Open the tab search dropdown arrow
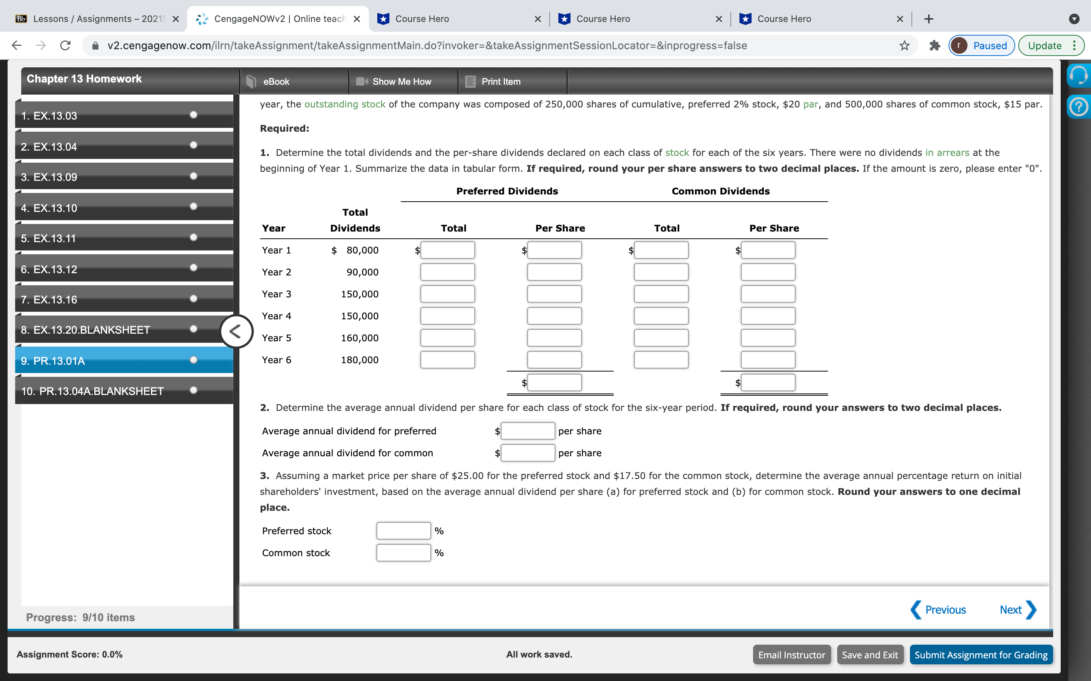 [x=1074, y=19]
